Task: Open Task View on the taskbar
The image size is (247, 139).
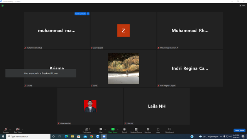Action: coord(60,136)
